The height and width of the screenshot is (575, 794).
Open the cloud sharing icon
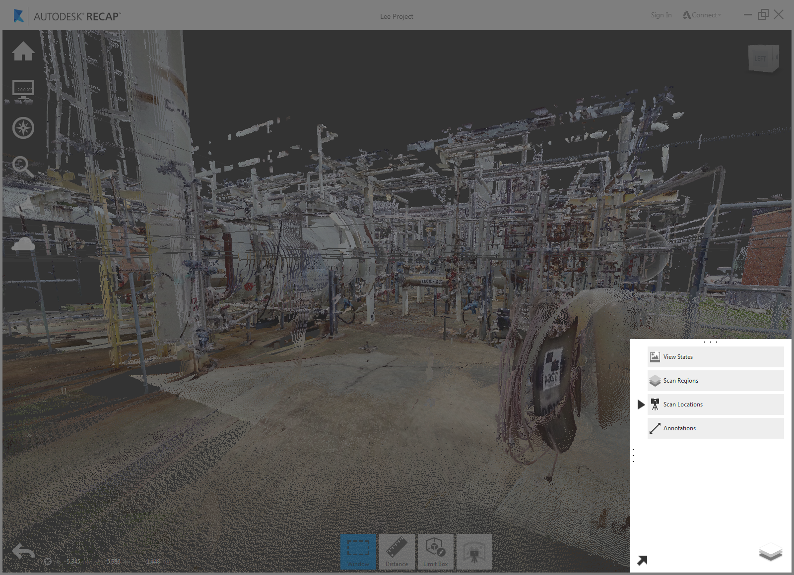click(23, 244)
